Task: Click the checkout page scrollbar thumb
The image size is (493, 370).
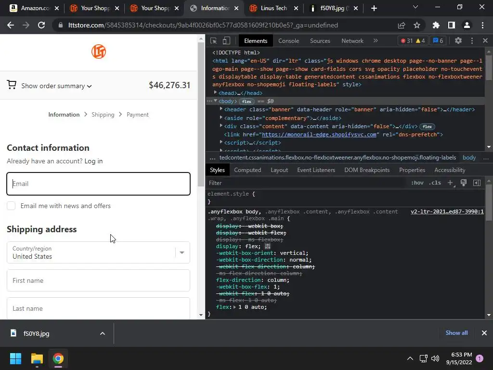Action: tap(201, 114)
